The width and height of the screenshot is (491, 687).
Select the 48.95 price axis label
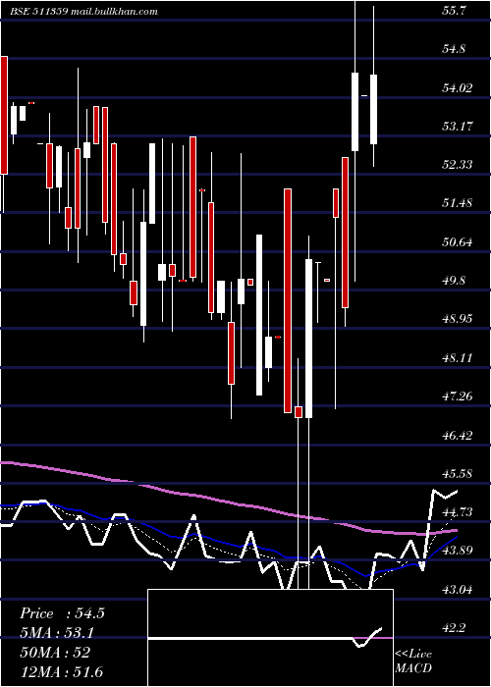click(x=458, y=319)
